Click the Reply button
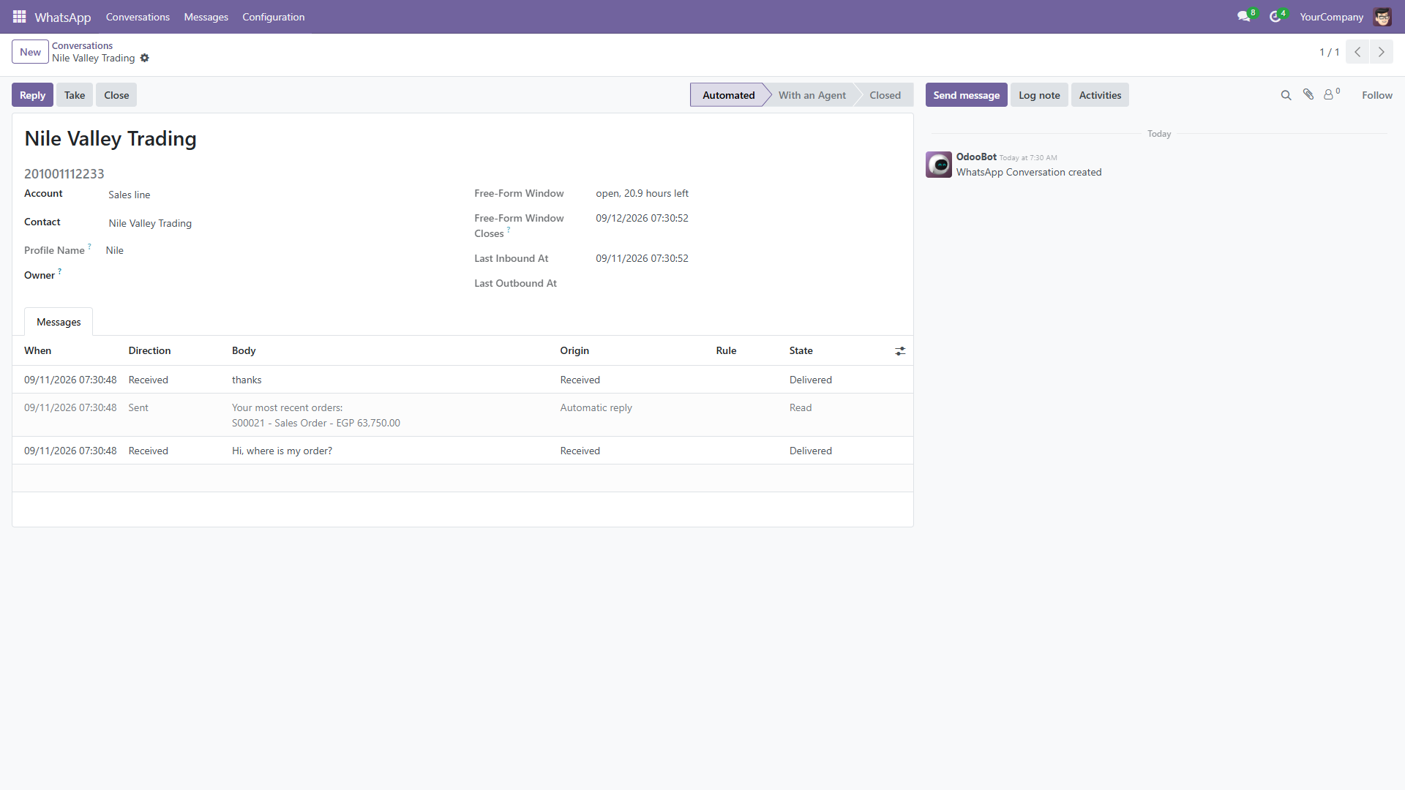This screenshot has width=1405, height=790. [32, 95]
